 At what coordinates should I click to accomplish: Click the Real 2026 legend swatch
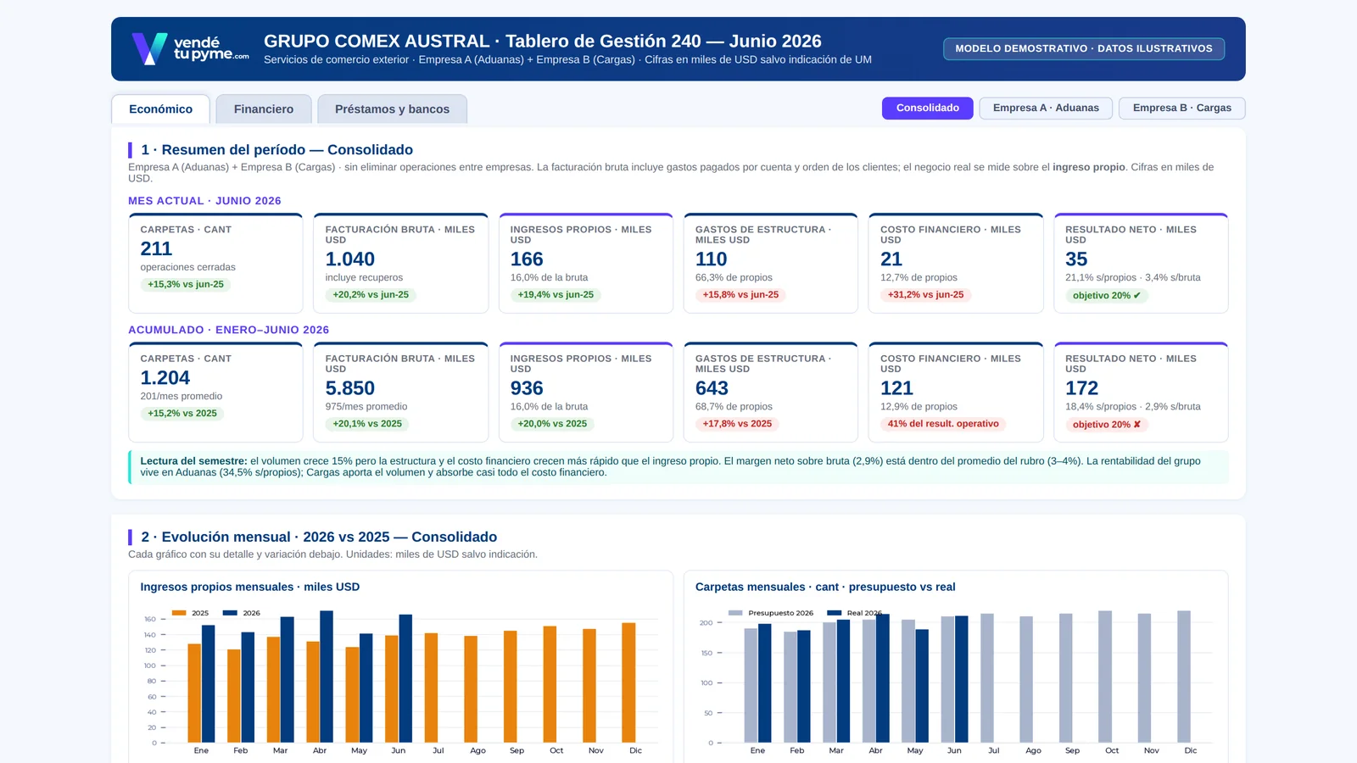834,613
